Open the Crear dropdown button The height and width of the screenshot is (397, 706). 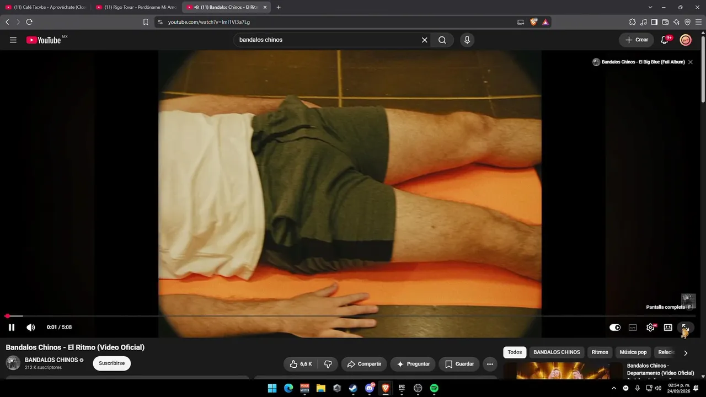[637, 40]
